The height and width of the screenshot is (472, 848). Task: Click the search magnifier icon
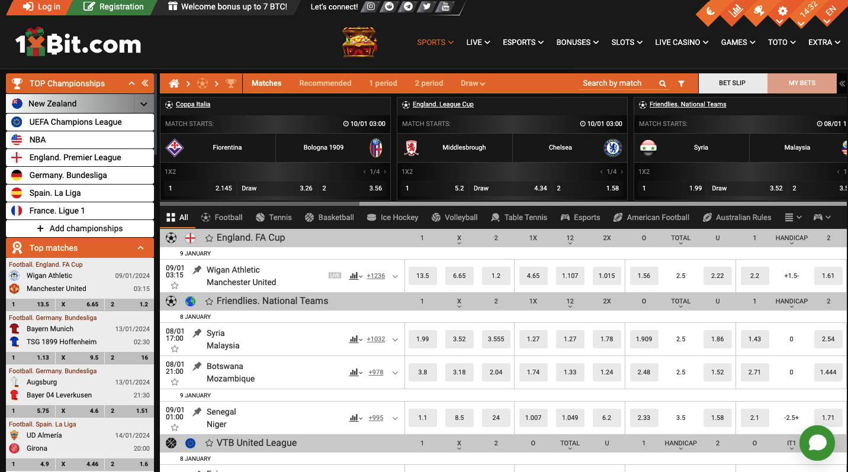coord(663,83)
